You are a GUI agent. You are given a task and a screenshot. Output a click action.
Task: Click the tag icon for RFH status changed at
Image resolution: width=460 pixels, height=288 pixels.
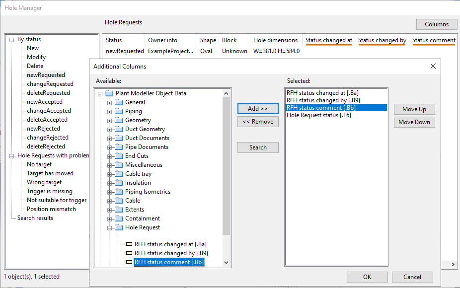[x=128, y=244]
